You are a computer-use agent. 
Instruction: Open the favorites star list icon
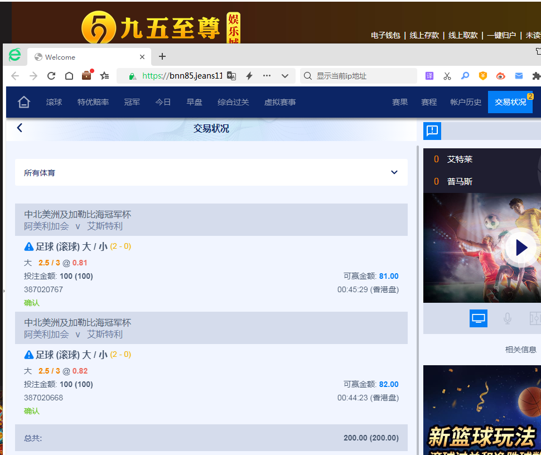tap(104, 76)
